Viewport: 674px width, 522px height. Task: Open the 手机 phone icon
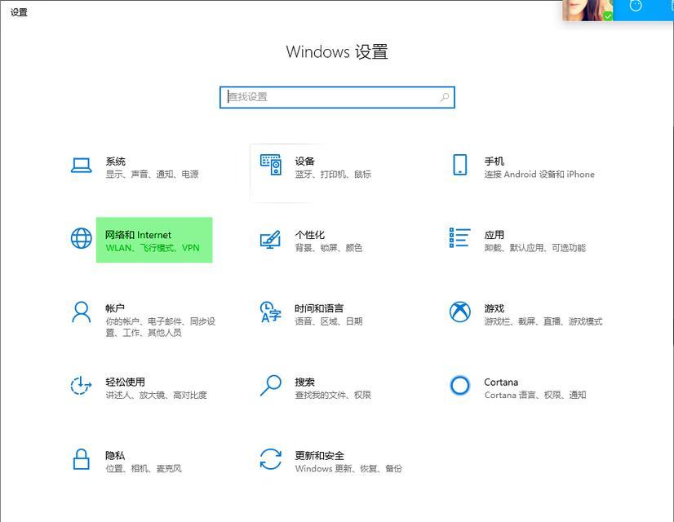(460, 165)
